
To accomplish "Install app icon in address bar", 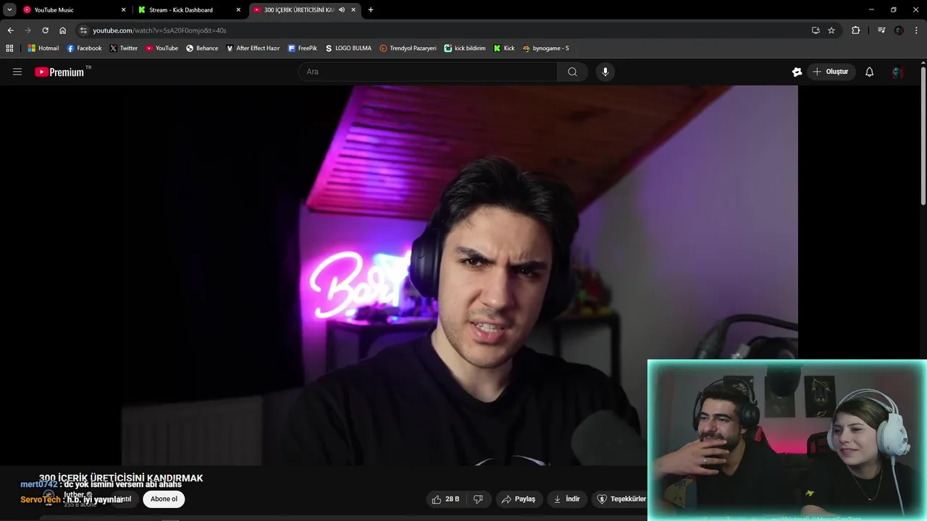I will [815, 30].
